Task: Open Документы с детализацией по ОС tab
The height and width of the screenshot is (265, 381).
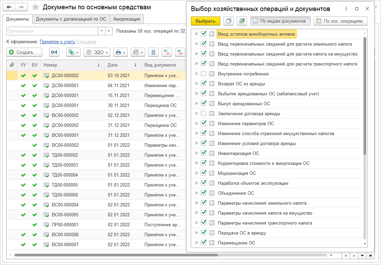Action: 71,19
